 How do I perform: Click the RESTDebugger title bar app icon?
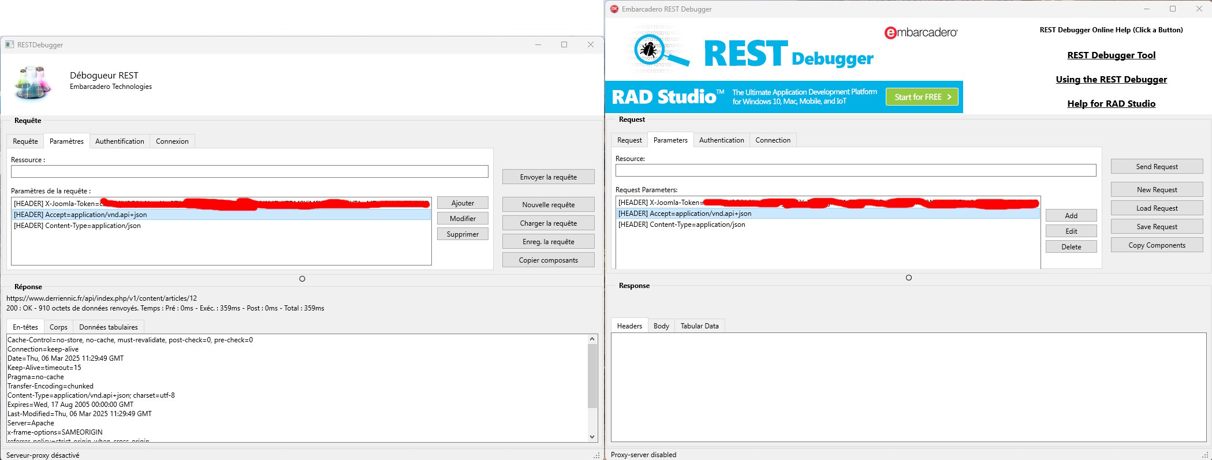9,44
